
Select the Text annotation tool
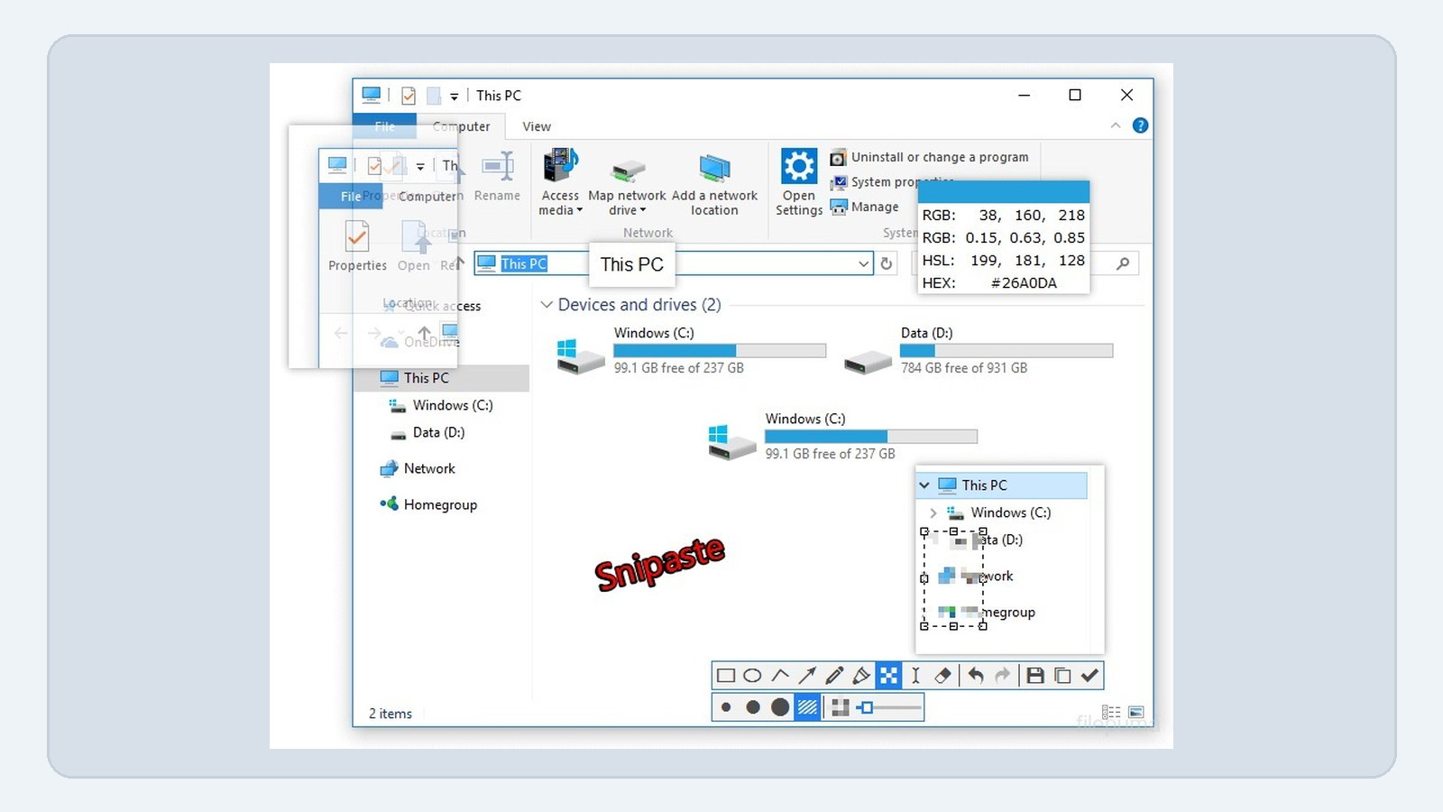click(915, 676)
